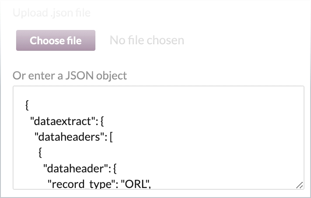Click the opening bracket after "dataheaders"

click(x=112, y=138)
